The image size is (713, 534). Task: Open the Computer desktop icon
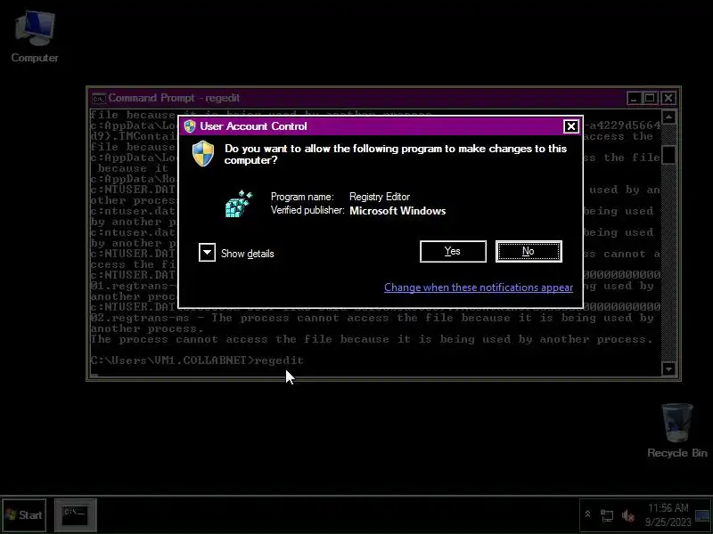tap(35, 36)
